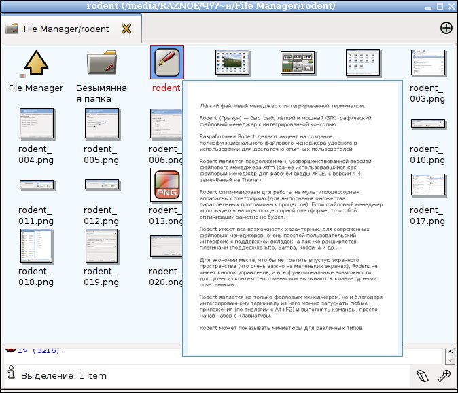Image resolution: width=458 pixels, height=393 pixels.
Task: Select rodent_010.png thumbnail
Action: [x=428, y=124]
